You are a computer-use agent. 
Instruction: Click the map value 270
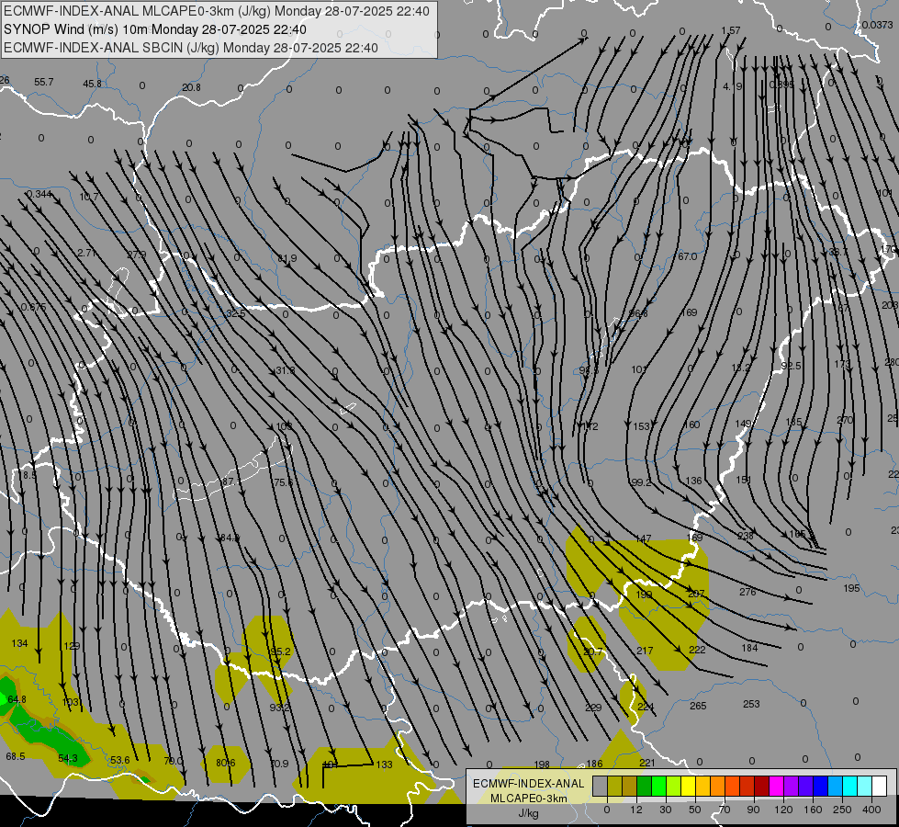(845, 420)
